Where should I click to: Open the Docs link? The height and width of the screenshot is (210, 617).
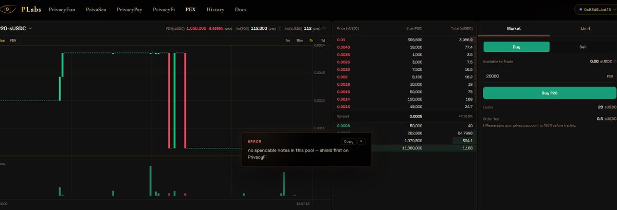(240, 9)
